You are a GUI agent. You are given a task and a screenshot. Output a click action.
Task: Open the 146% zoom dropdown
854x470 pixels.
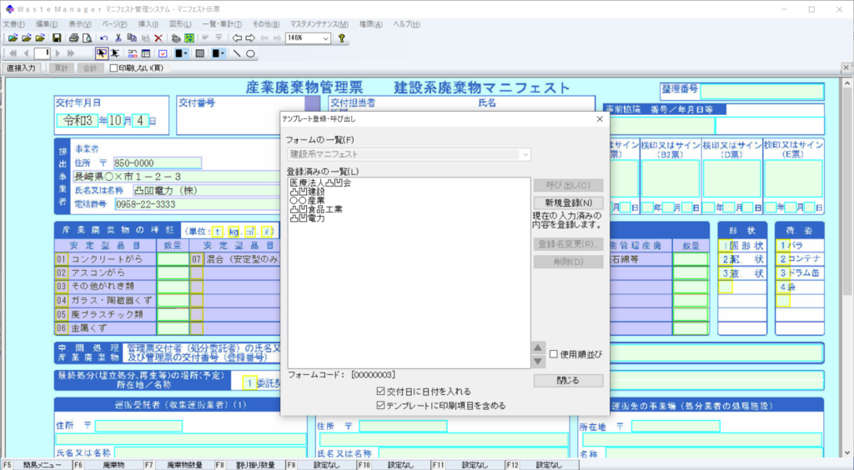pos(326,38)
